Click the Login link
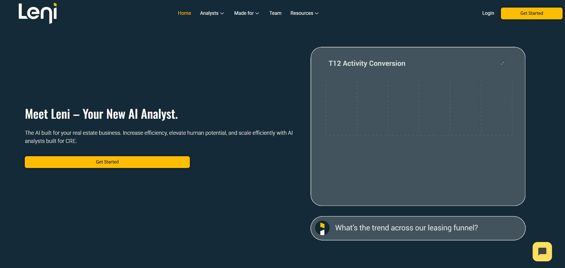 [488, 13]
